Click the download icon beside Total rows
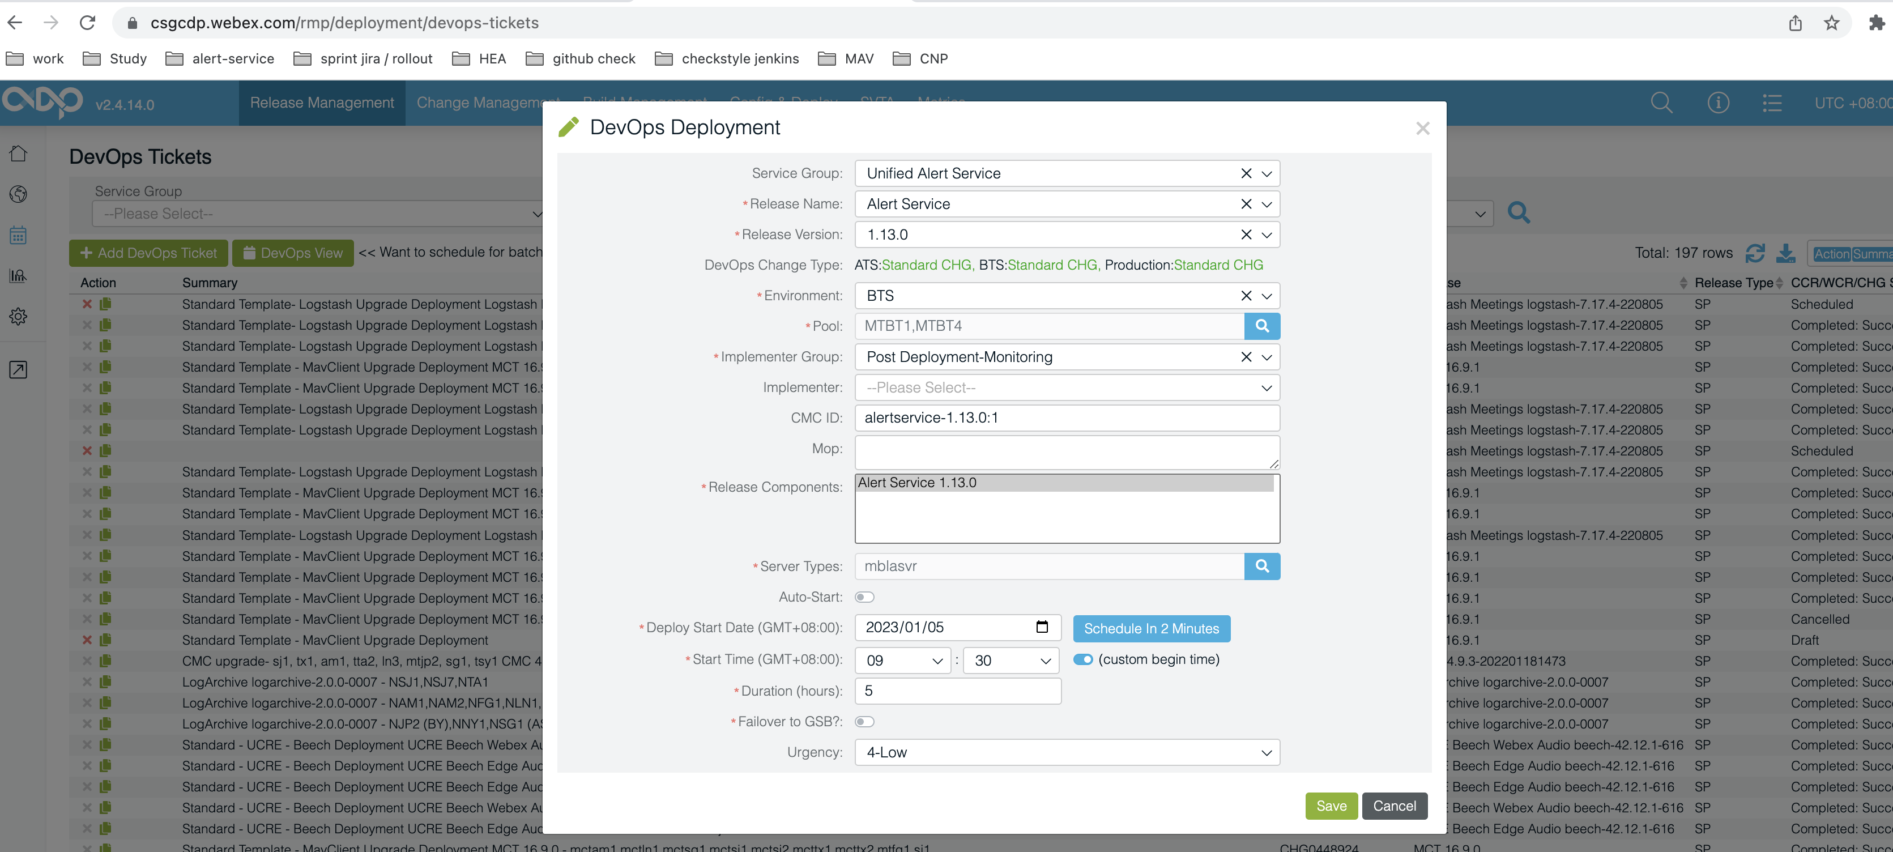1893x852 pixels. click(x=1785, y=254)
